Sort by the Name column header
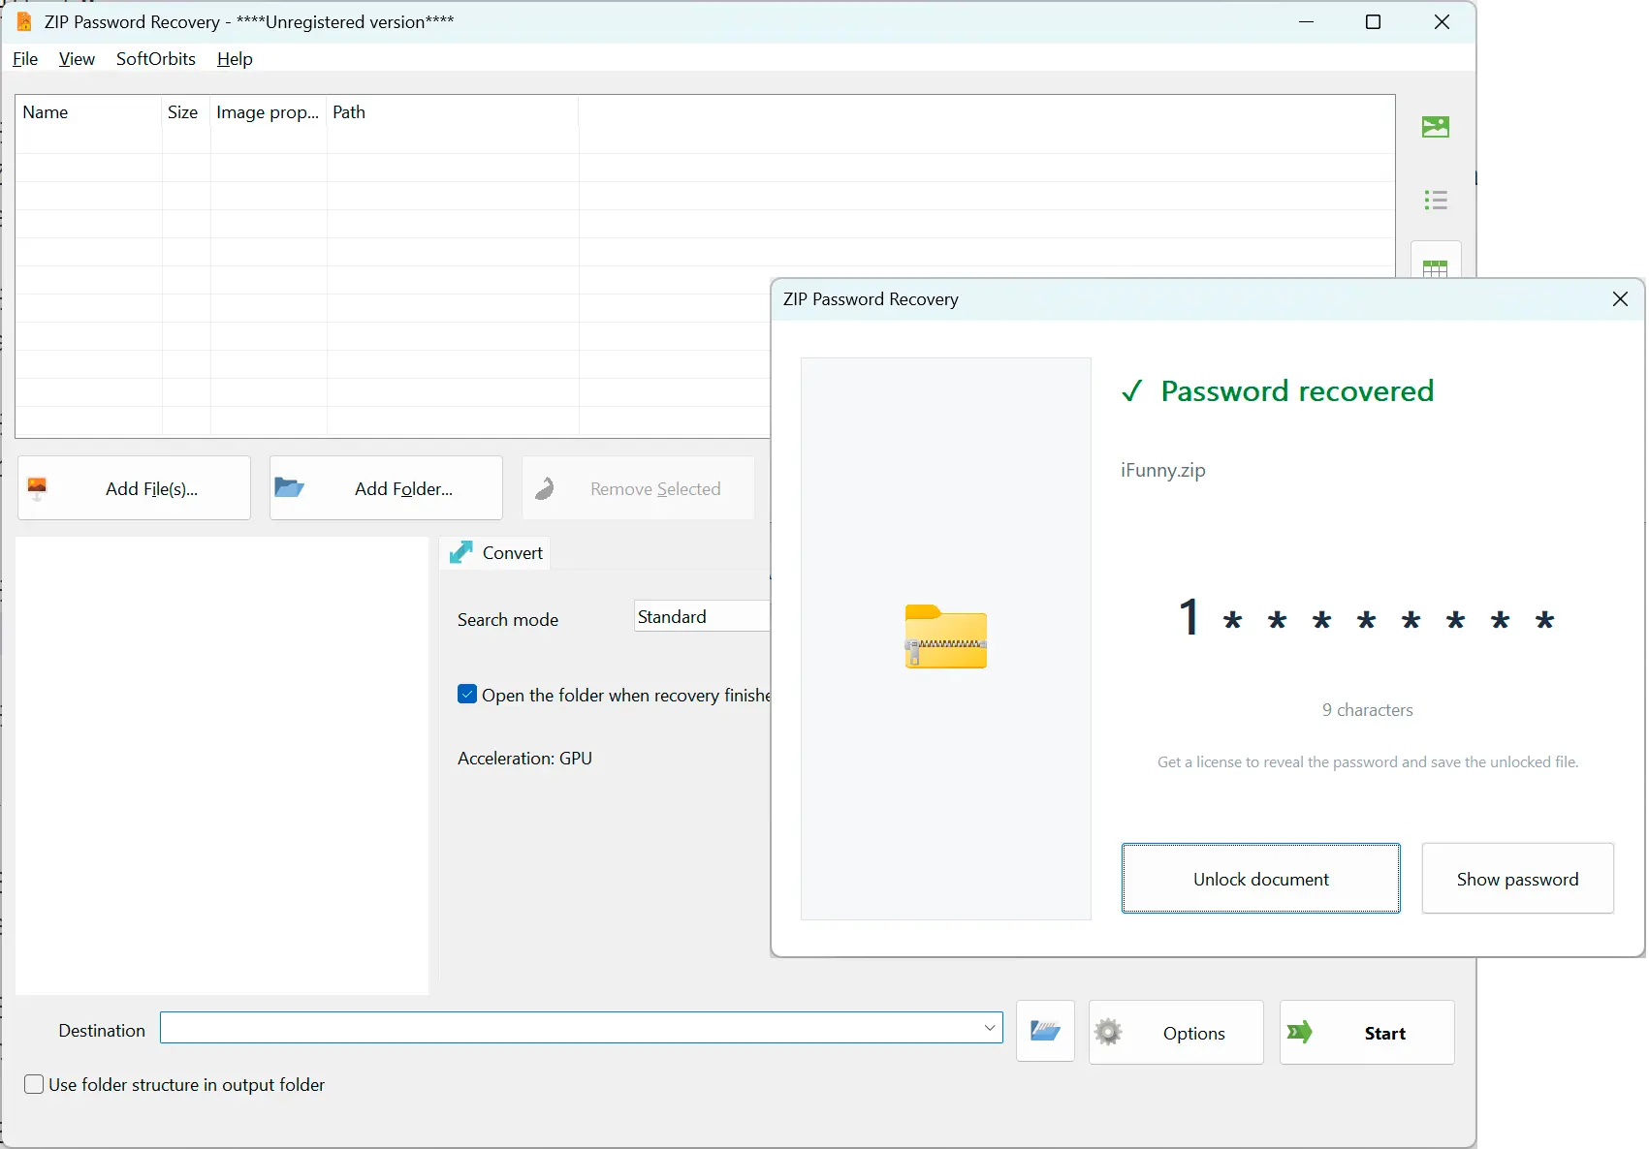Viewport: 1649px width, 1149px height. 88,112
